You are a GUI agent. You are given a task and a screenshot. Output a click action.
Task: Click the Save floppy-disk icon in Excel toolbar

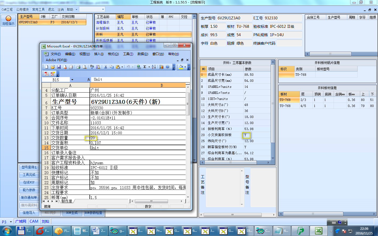coord(59,67)
